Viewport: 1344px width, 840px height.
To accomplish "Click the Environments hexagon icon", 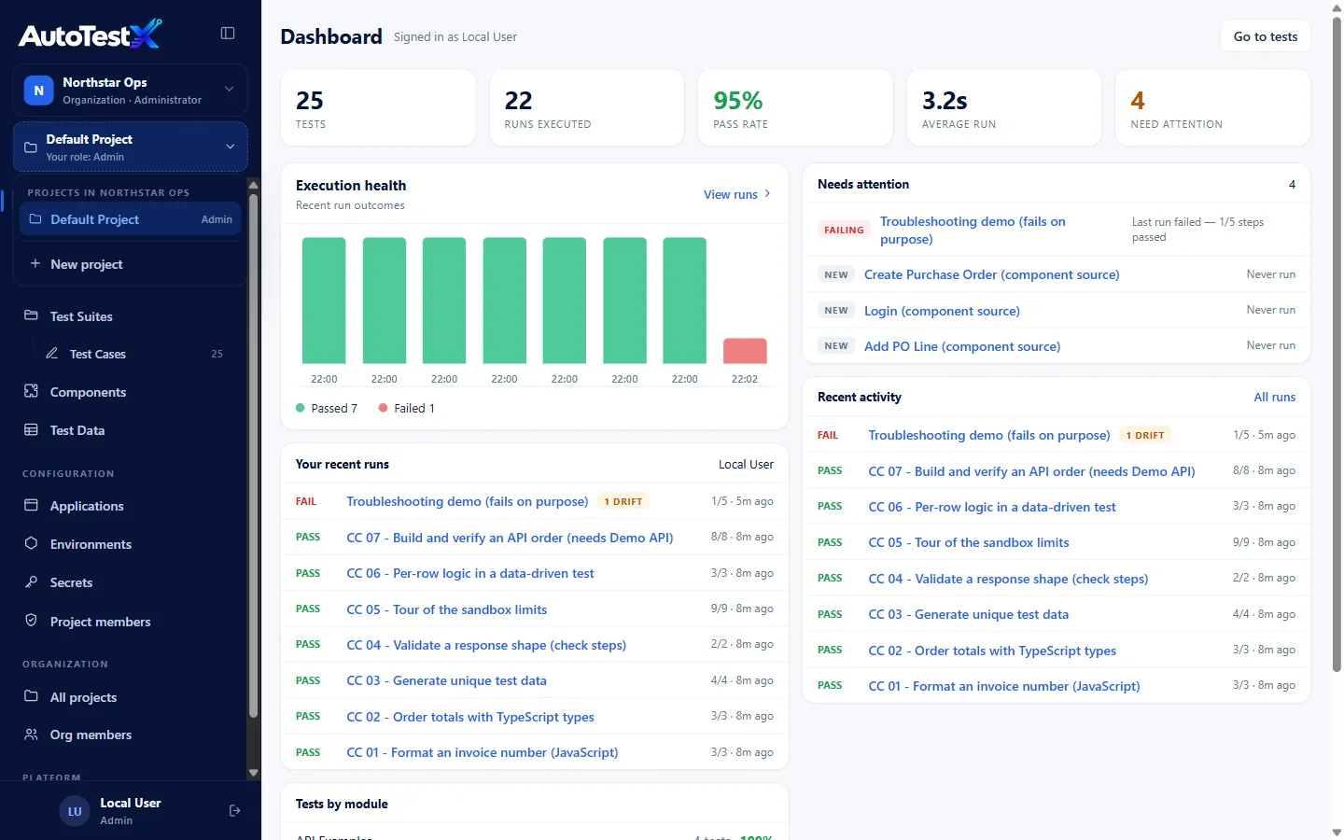I will (31, 543).
